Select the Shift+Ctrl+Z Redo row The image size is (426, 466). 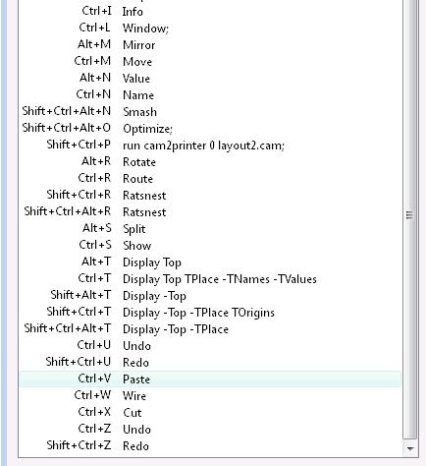click(210, 446)
